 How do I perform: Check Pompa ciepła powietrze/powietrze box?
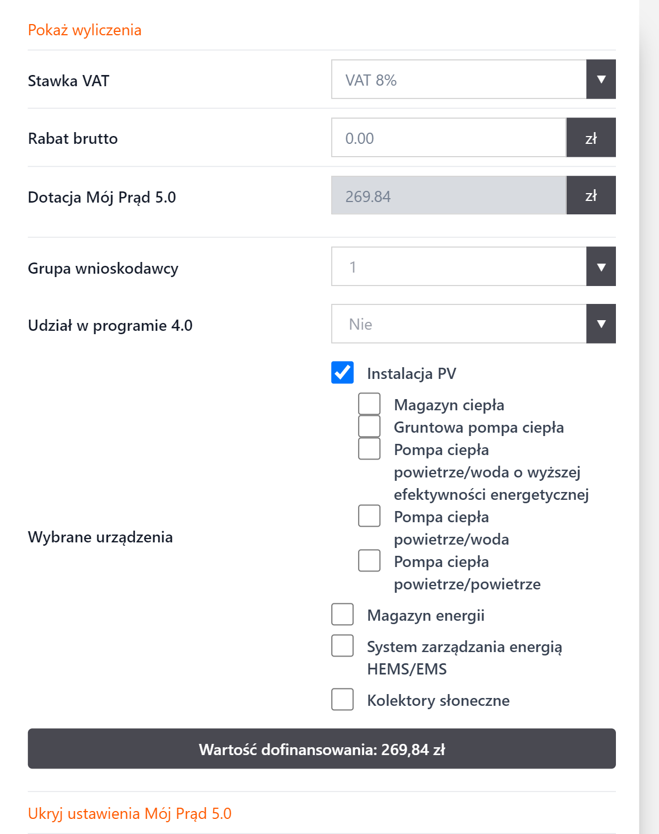(369, 560)
